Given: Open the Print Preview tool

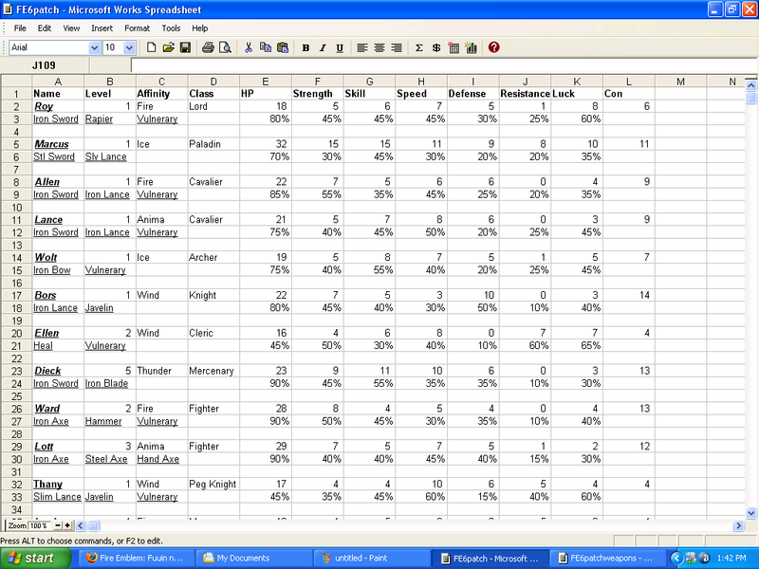Looking at the screenshot, I should click(225, 47).
